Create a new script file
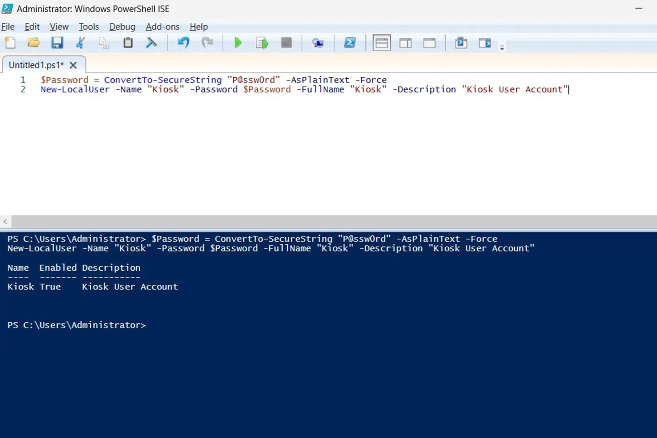The width and height of the screenshot is (657, 438). (10, 43)
